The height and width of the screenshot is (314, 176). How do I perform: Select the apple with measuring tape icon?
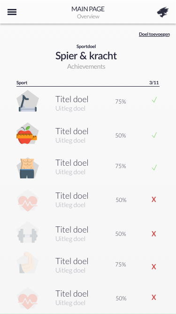tap(28, 133)
